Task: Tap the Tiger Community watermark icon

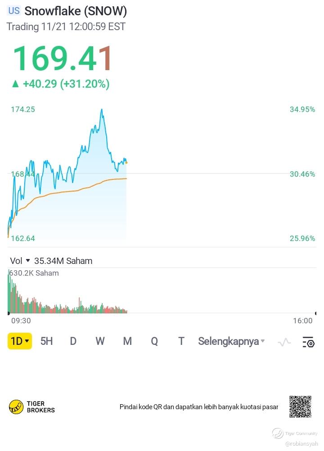Action: 278,433
